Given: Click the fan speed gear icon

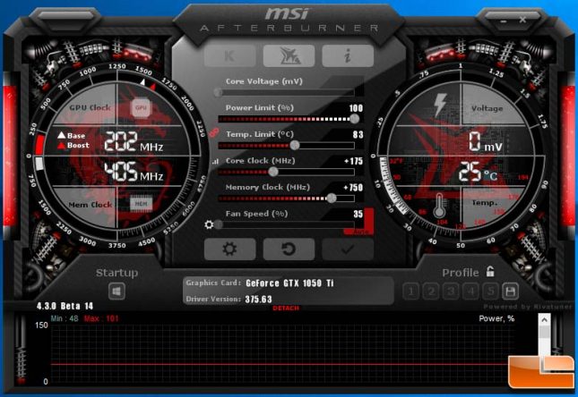Looking at the screenshot, I should pyautogui.click(x=209, y=224).
